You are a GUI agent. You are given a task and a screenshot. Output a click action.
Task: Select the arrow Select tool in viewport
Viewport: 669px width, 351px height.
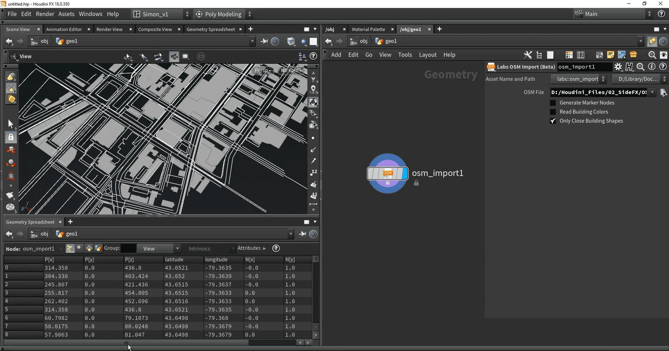[11, 124]
